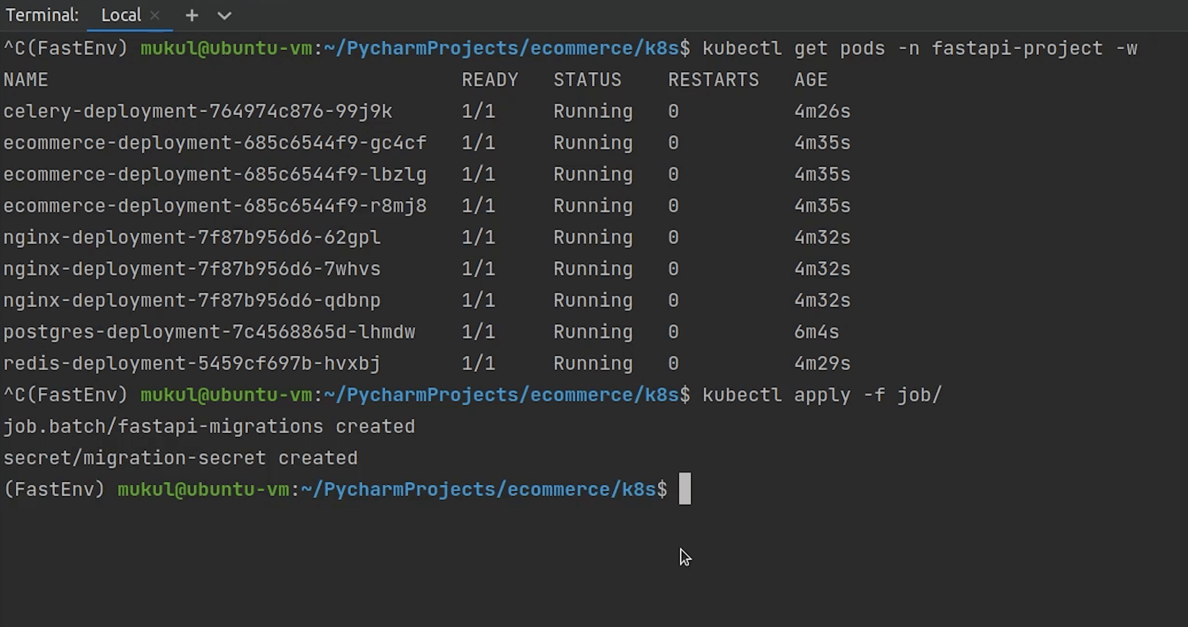Click the 'kubectl apply -f job/' command text

click(x=822, y=395)
